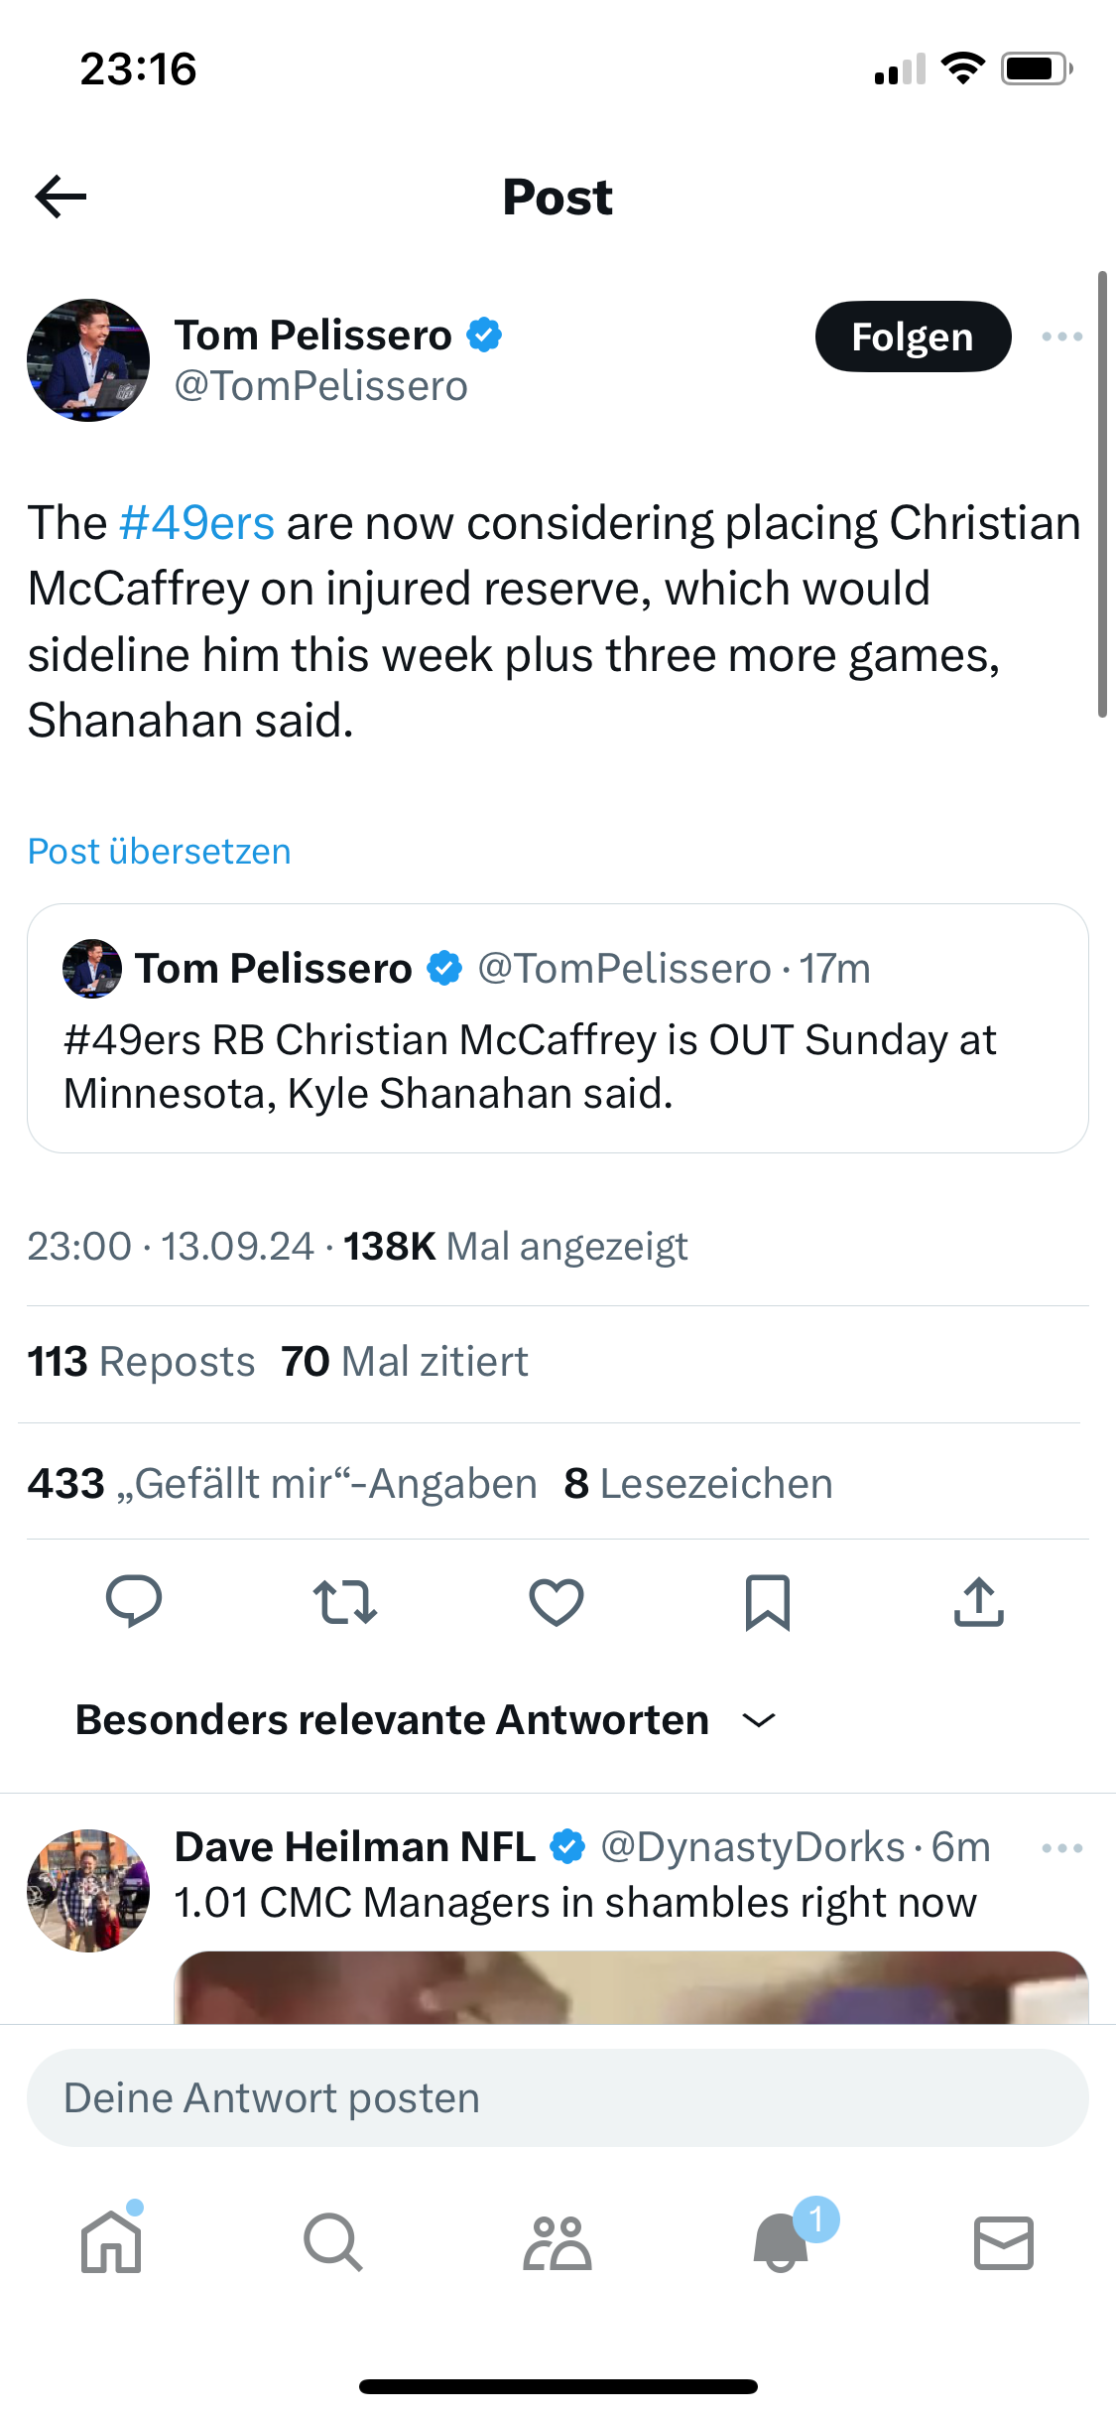Follow Tom Pelissero with Folgen button
This screenshot has width=1116, height=2418.
(x=913, y=336)
